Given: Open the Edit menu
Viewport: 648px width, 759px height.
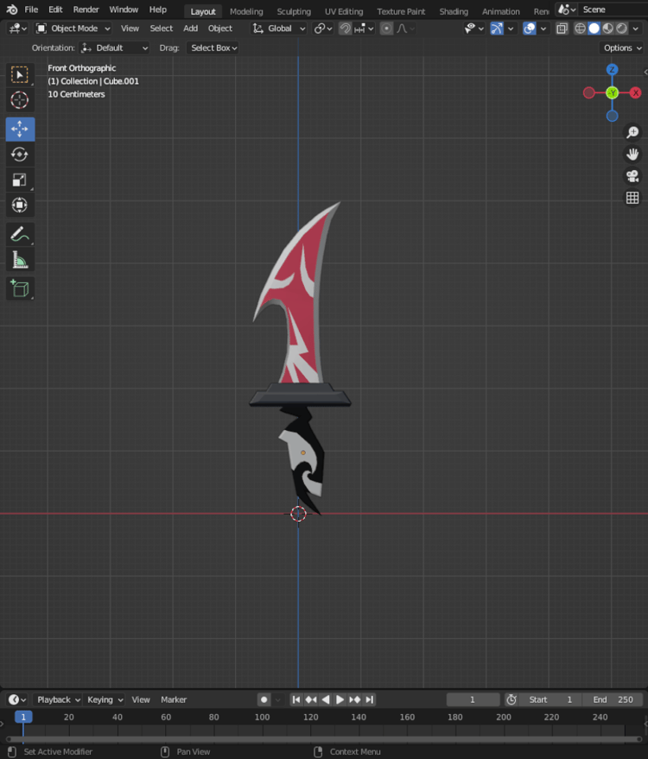Looking at the screenshot, I should coord(55,9).
